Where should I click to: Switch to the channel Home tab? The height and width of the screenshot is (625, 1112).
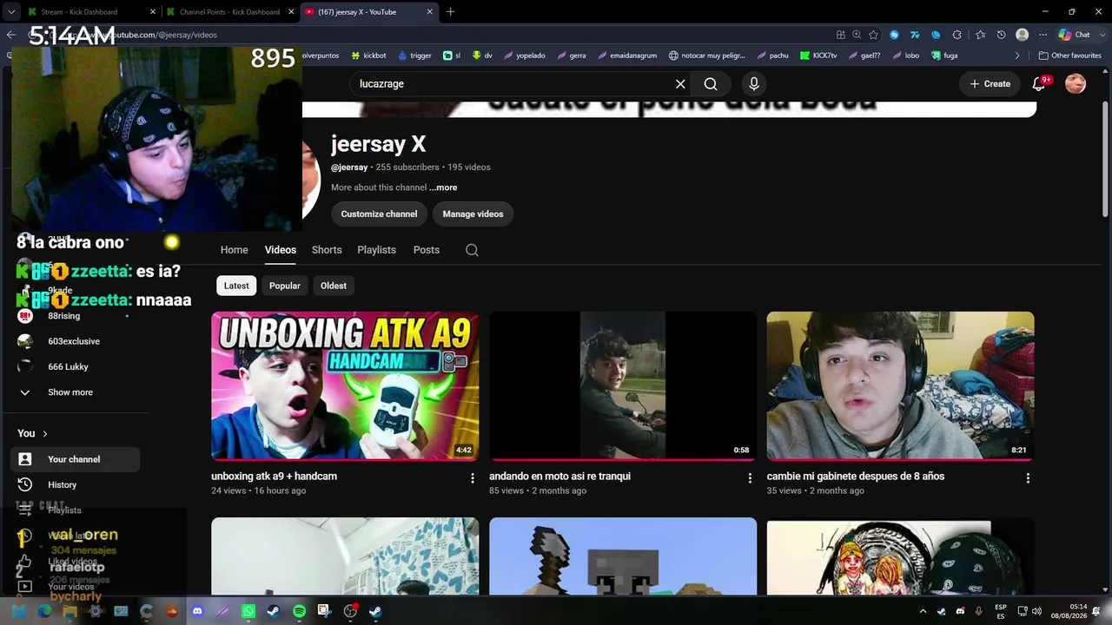[235, 250]
